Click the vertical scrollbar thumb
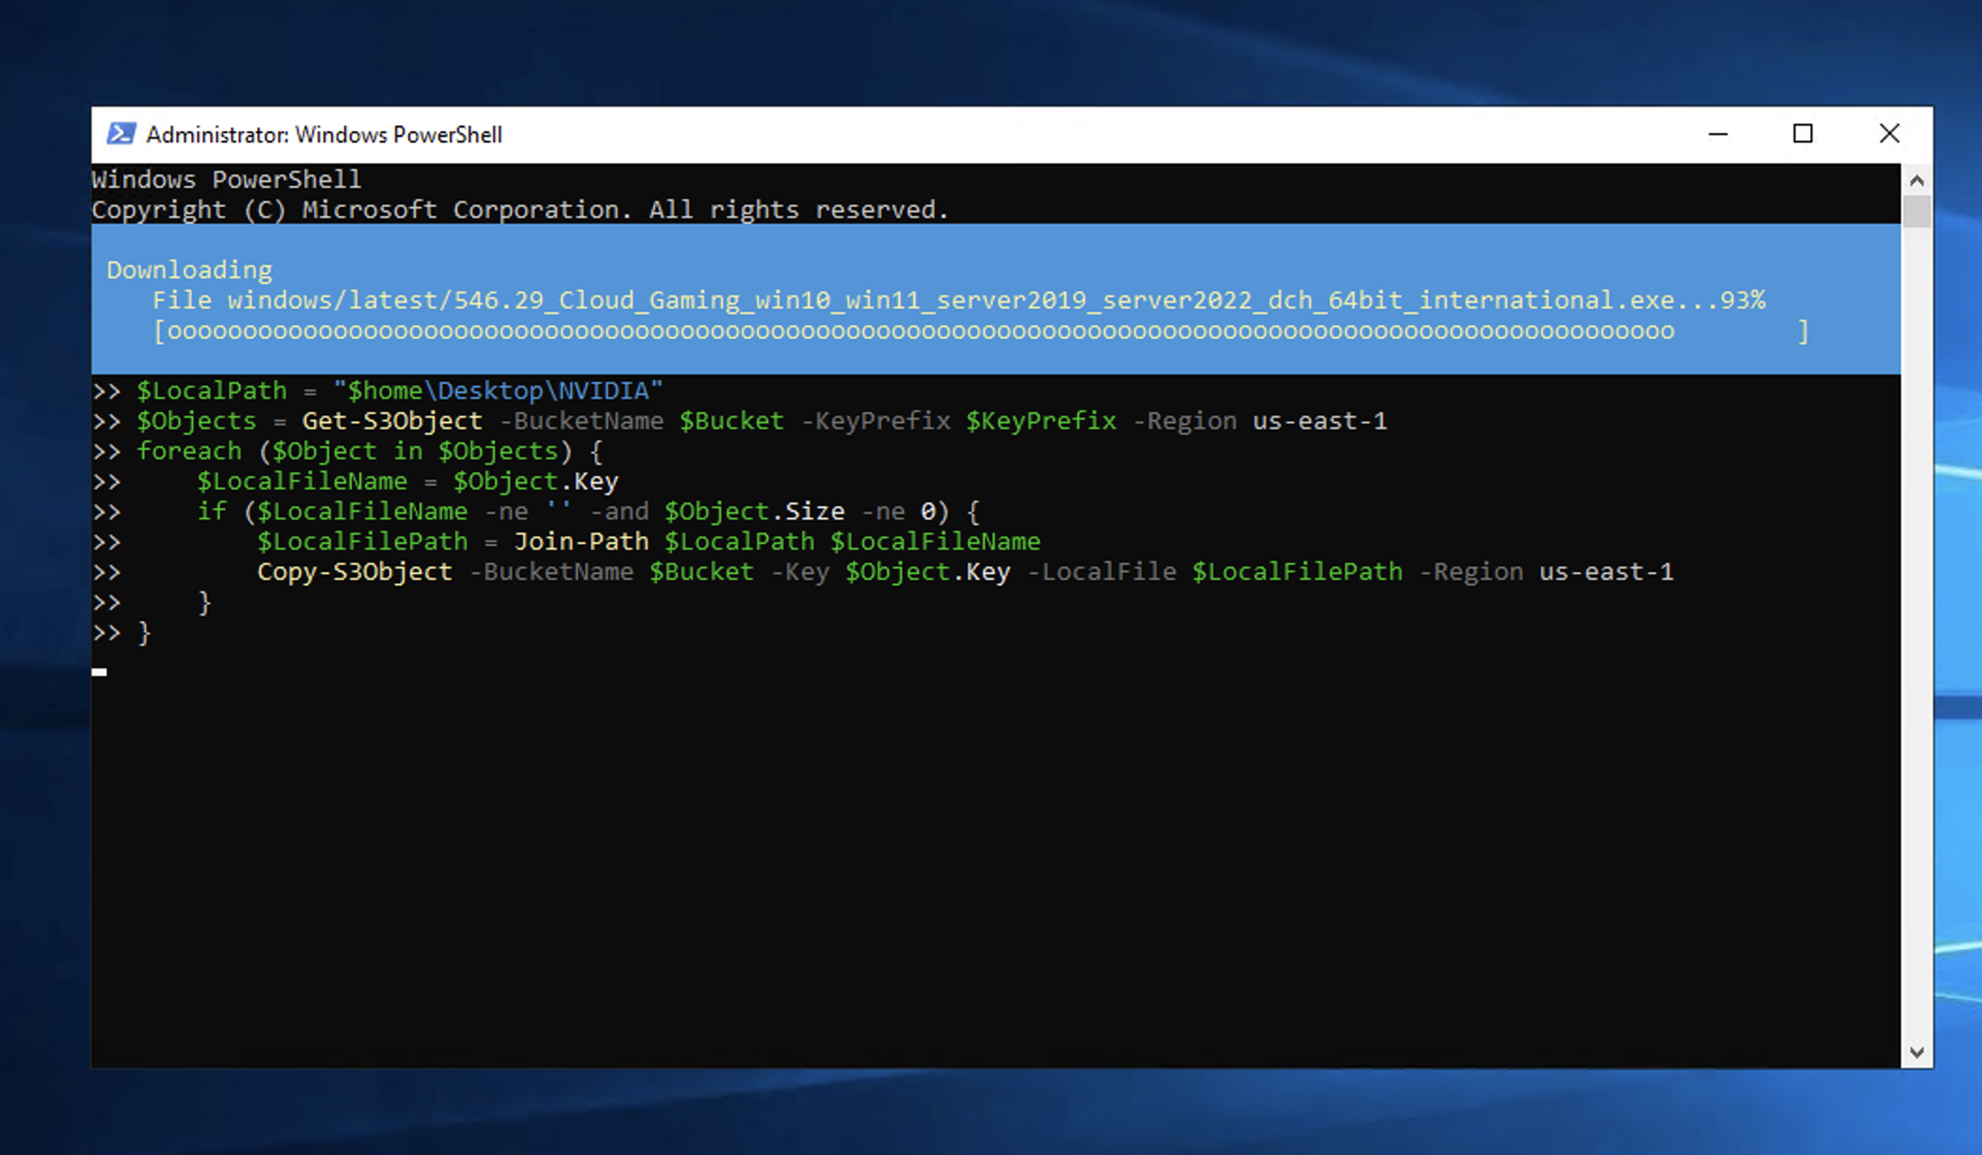This screenshot has width=1982, height=1155. (1917, 211)
